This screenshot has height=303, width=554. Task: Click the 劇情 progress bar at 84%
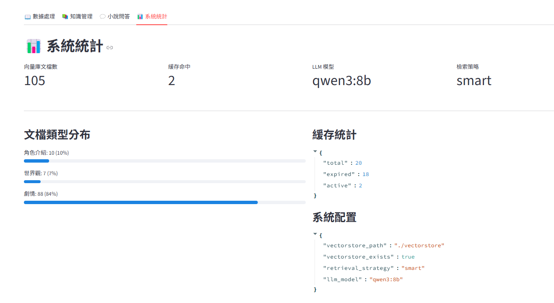tap(164, 202)
